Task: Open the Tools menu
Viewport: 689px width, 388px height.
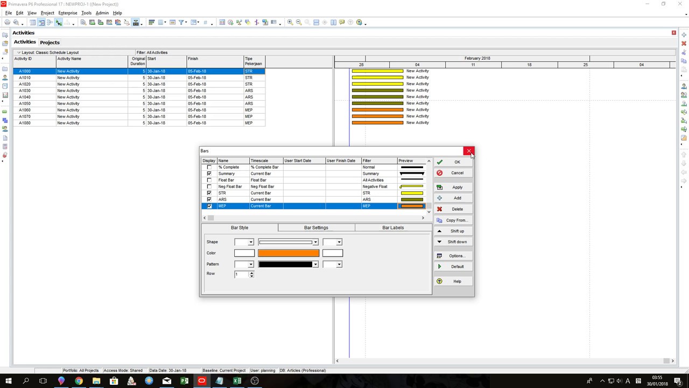Action: (x=86, y=13)
